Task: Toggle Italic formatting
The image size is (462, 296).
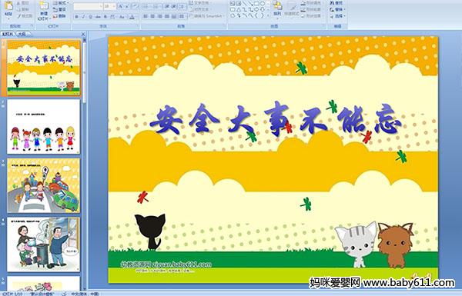Action: point(83,17)
